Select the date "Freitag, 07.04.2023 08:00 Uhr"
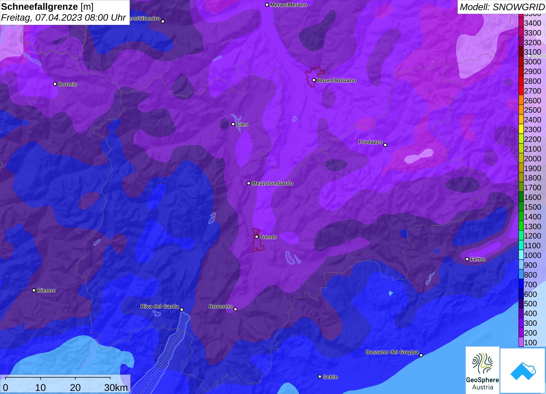Viewport: 546px width, 394px height. (64, 18)
